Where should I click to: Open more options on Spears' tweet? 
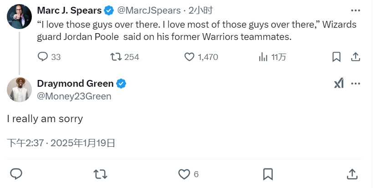356,10
